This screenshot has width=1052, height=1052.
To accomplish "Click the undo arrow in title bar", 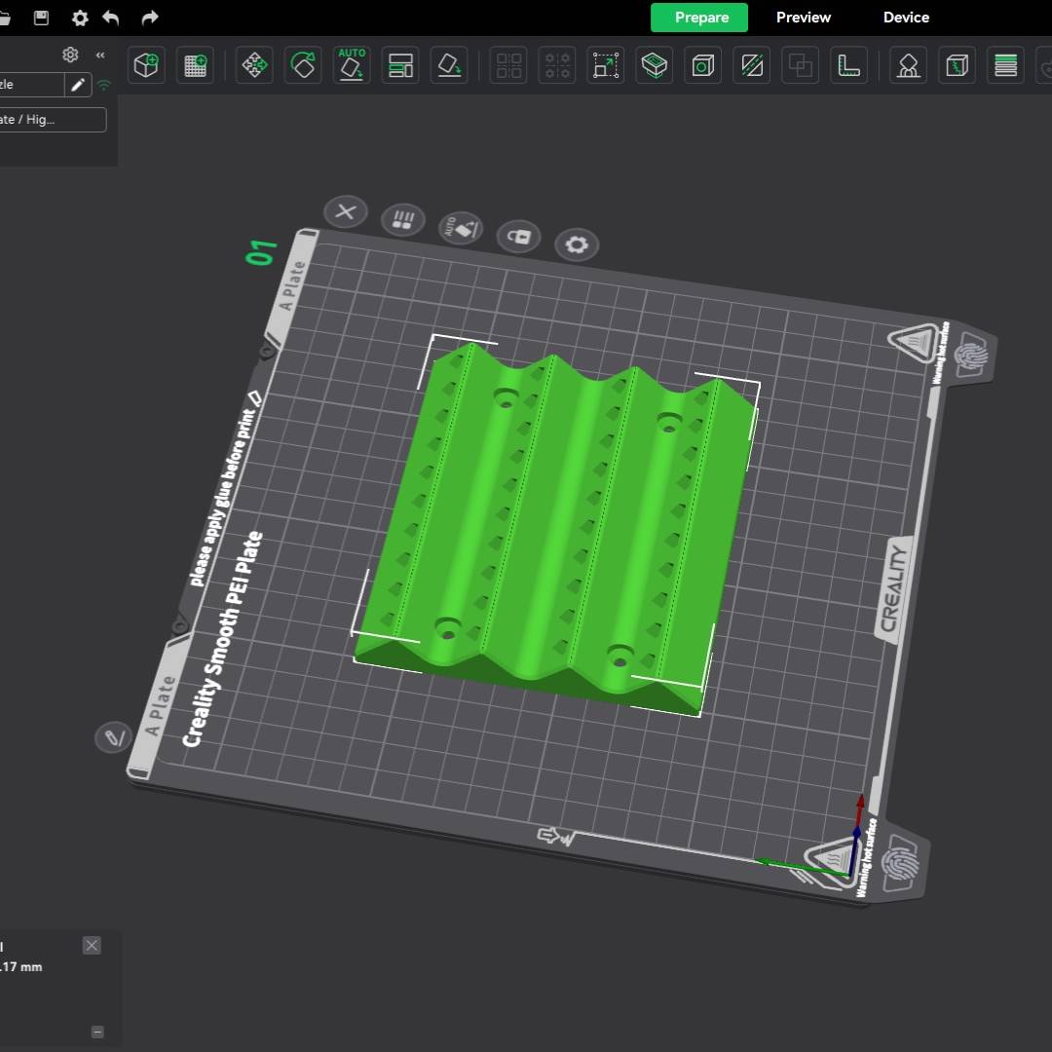I will [x=111, y=18].
